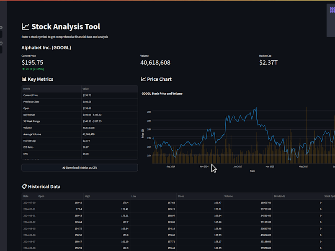Click the Price Chart section heading
The image size is (335, 251).
coord(156,79)
